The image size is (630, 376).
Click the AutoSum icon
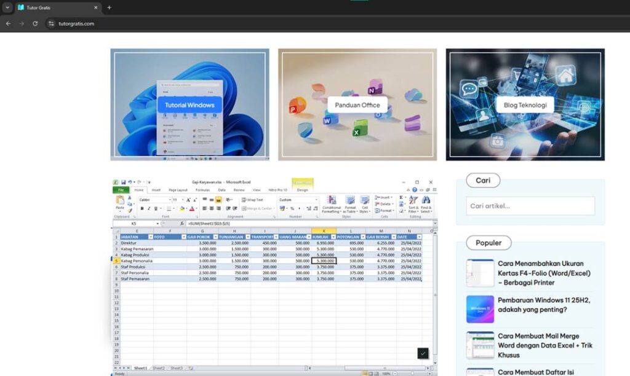pos(402,198)
